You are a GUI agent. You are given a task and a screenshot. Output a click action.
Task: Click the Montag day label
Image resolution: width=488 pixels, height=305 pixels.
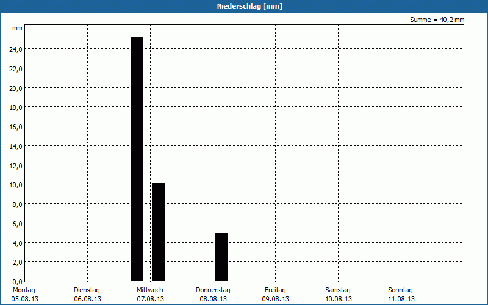point(24,290)
